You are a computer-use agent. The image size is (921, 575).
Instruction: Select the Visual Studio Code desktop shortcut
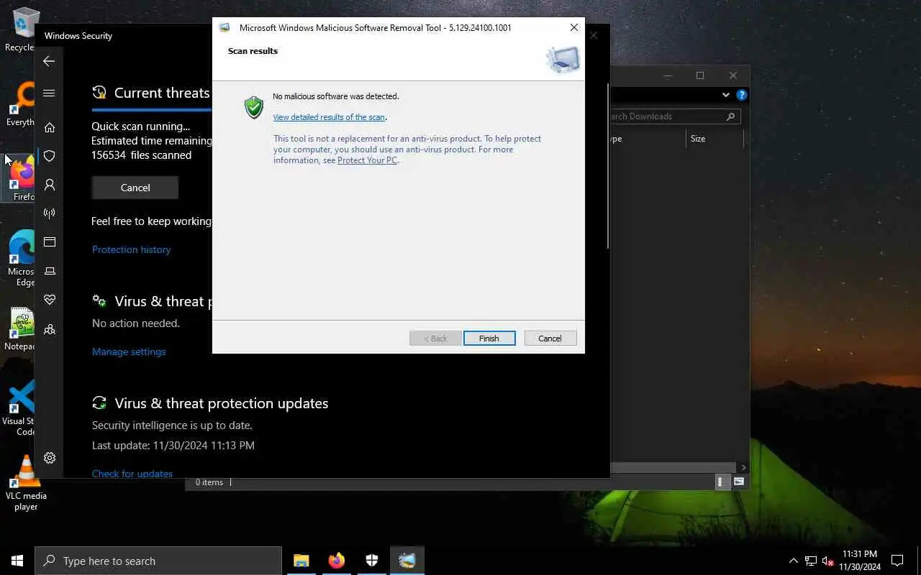(20, 408)
